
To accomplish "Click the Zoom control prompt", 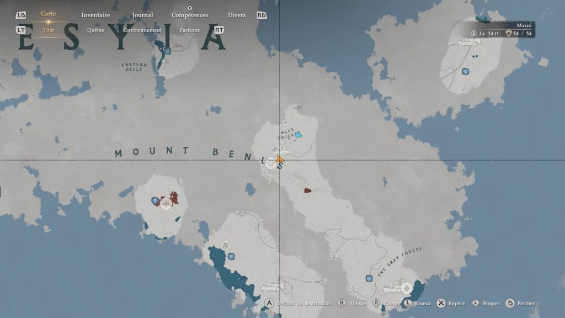I will pos(385,303).
